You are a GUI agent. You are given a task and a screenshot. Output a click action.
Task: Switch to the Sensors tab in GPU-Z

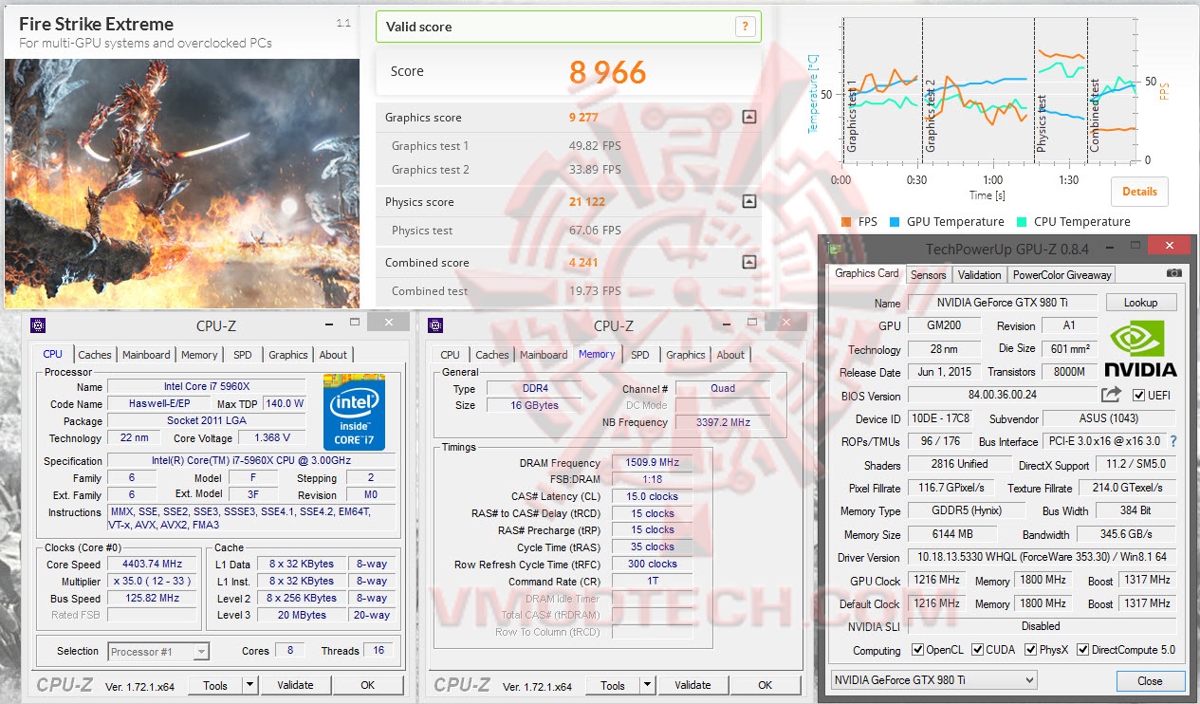pos(928,275)
